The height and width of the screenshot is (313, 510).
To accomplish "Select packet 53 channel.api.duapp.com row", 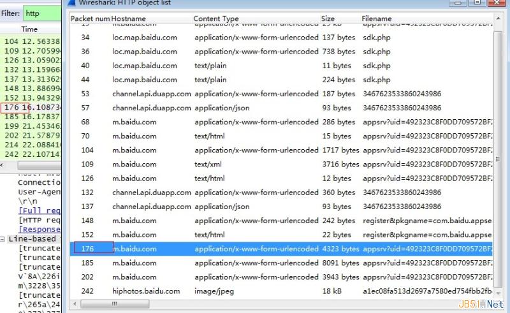I will click(x=281, y=94).
